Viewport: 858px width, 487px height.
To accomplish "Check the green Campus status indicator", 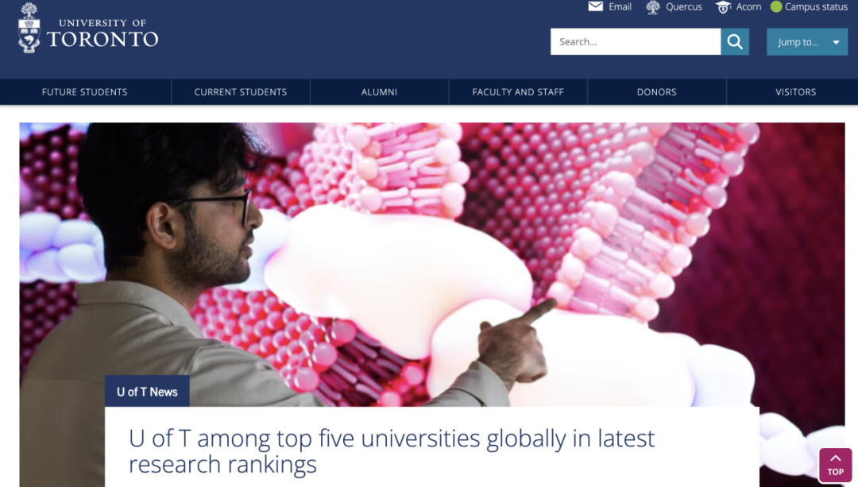I will click(776, 6).
